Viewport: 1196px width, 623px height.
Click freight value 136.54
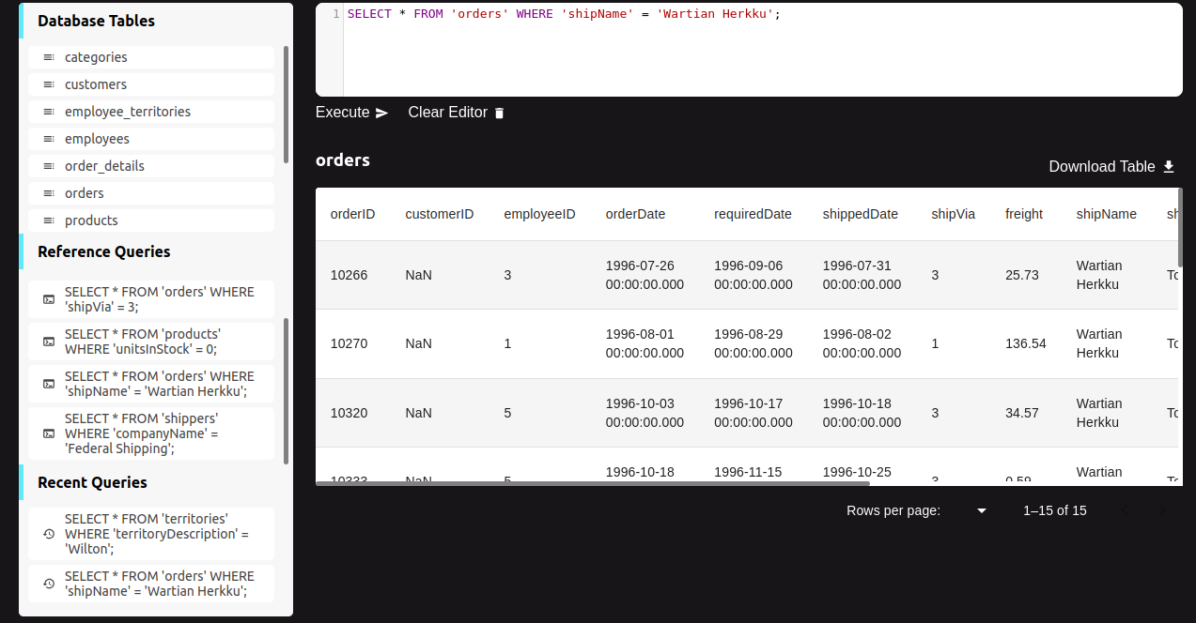click(1025, 343)
